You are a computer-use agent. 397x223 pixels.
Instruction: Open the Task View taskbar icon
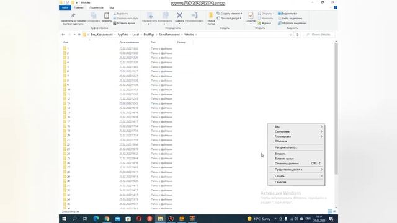click(x=85, y=219)
